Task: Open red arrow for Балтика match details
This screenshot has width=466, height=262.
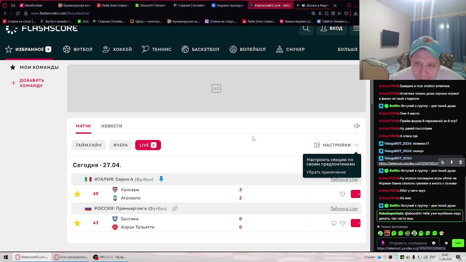Action: [x=356, y=223]
